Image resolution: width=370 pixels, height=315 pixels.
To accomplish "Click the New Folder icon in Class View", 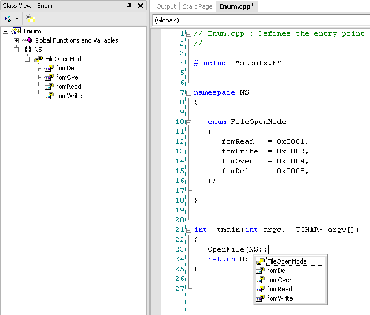I will click(x=31, y=18).
